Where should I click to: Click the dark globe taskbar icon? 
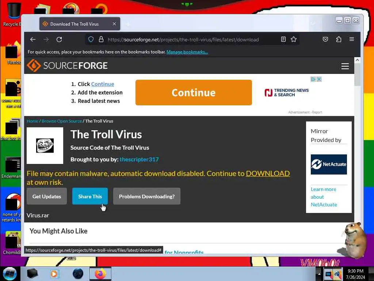[x=78, y=274]
